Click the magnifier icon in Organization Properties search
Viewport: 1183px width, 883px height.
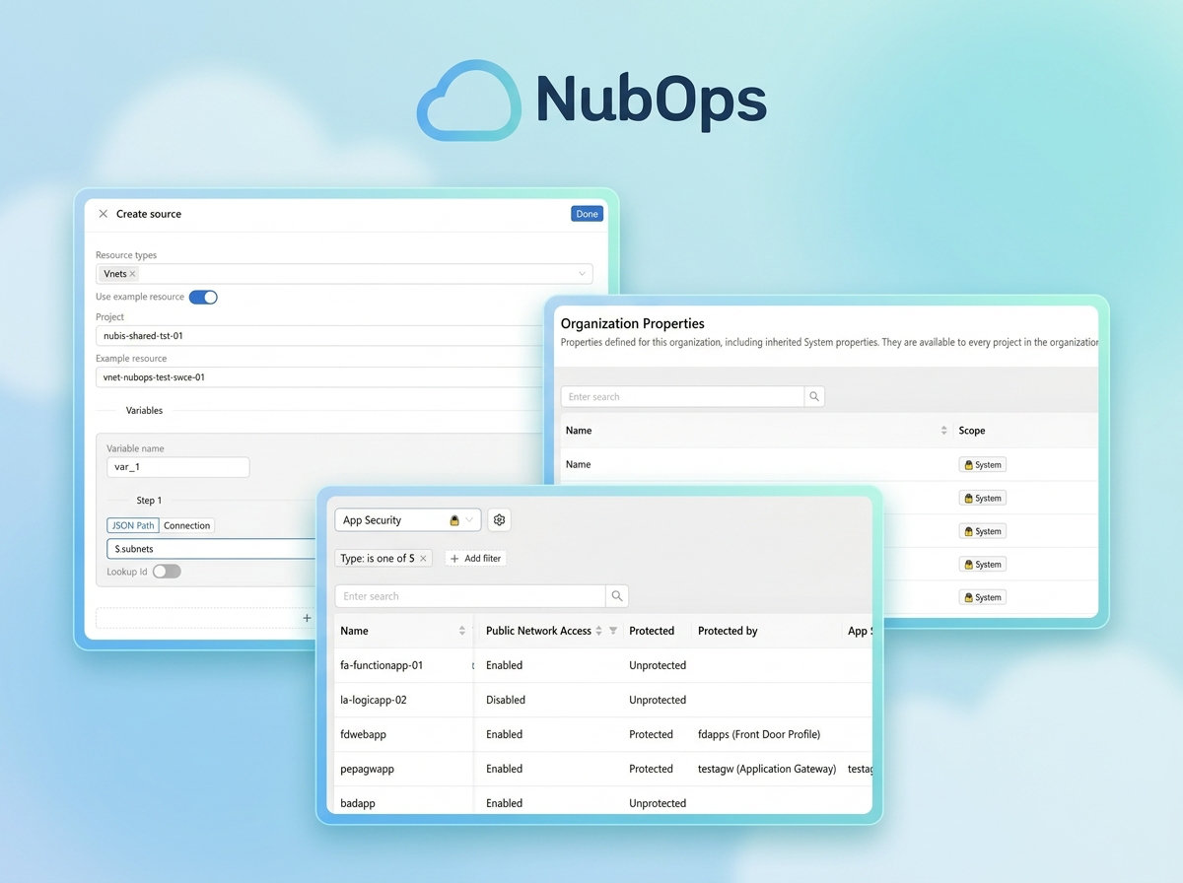point(814,396)
